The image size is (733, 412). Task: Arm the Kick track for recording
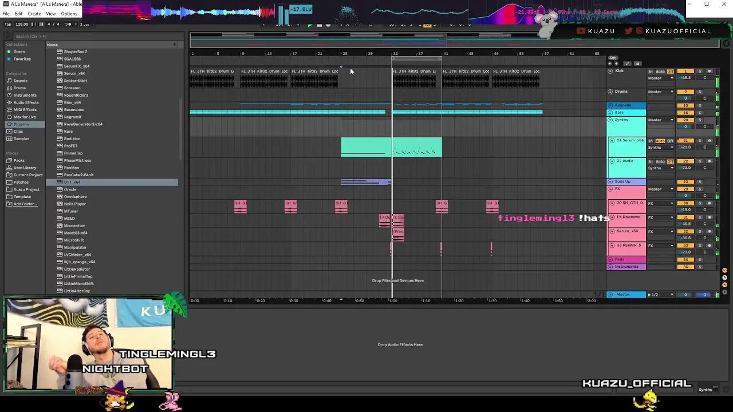pyautogui.click(x=710, y=72)
